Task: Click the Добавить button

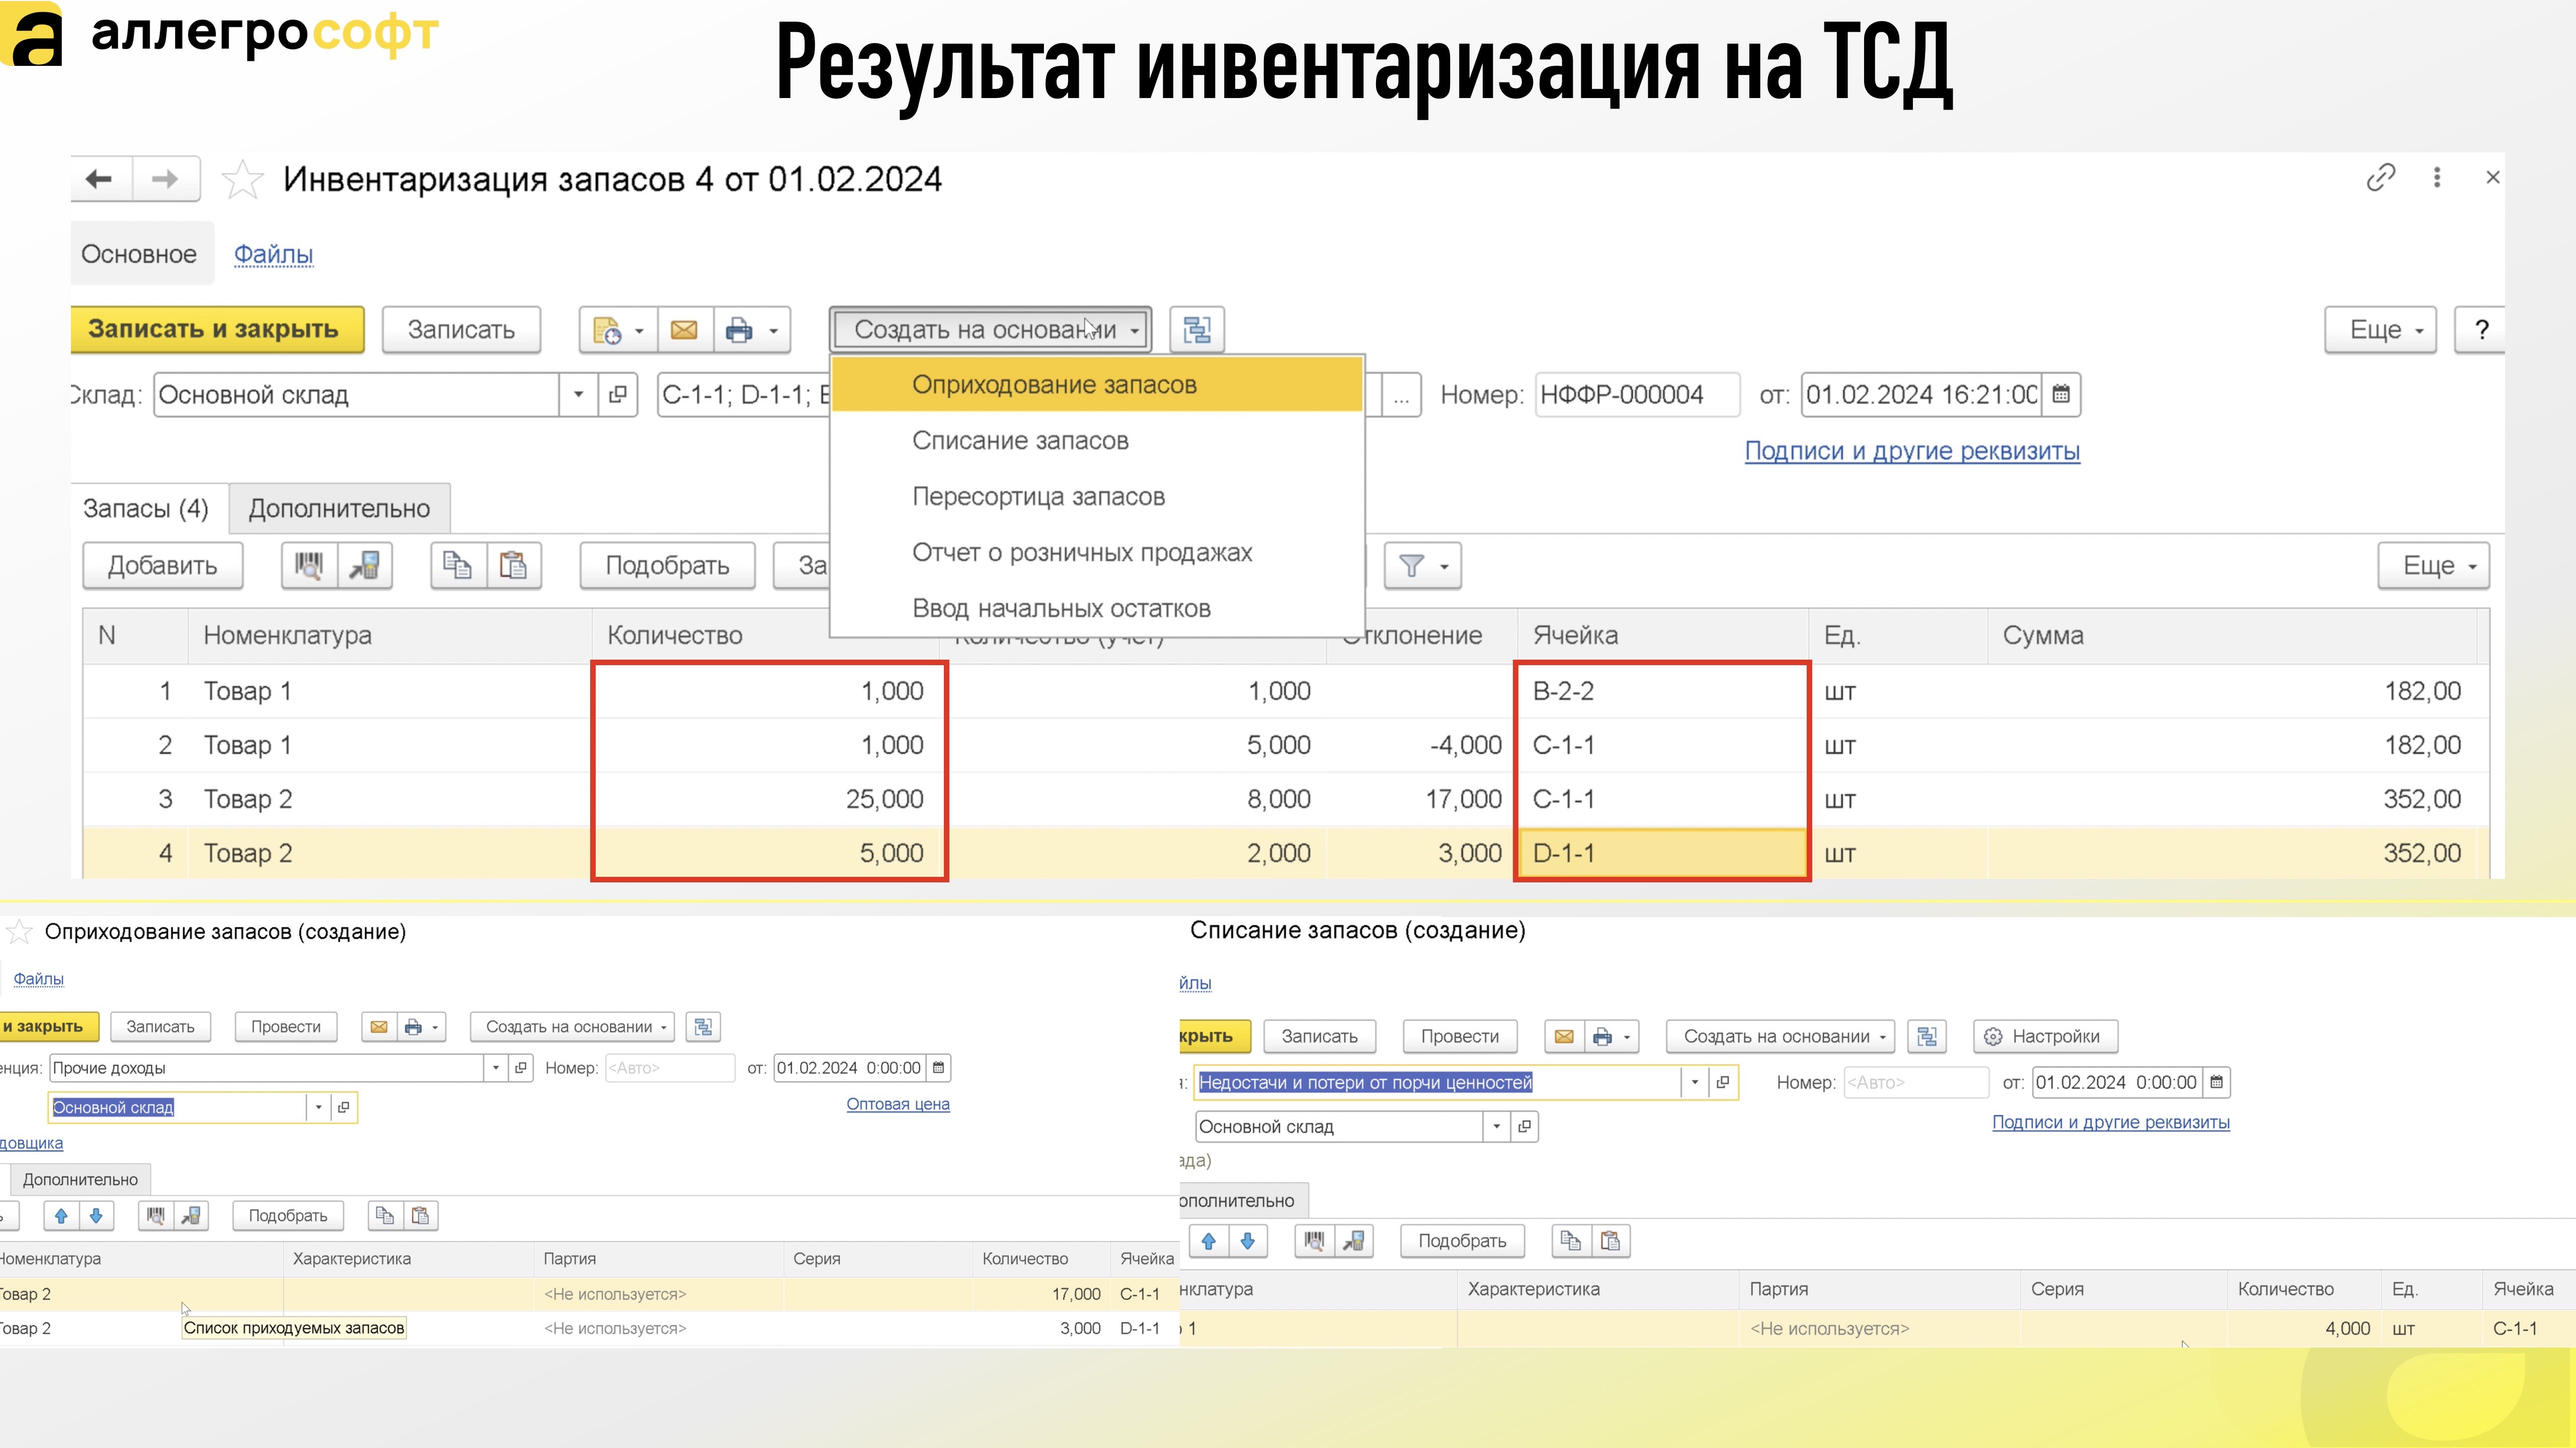Action: (163, 566)
